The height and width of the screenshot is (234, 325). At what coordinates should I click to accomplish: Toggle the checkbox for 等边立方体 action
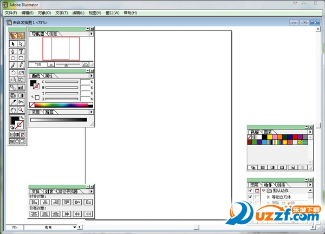click(x=250, y=197)
